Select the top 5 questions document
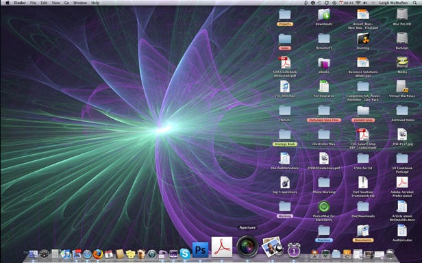422x263 pixels. click(x=285, y=182)
